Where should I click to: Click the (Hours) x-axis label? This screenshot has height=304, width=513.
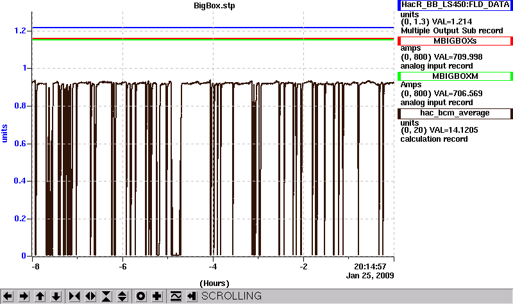(x=214, y=283)
